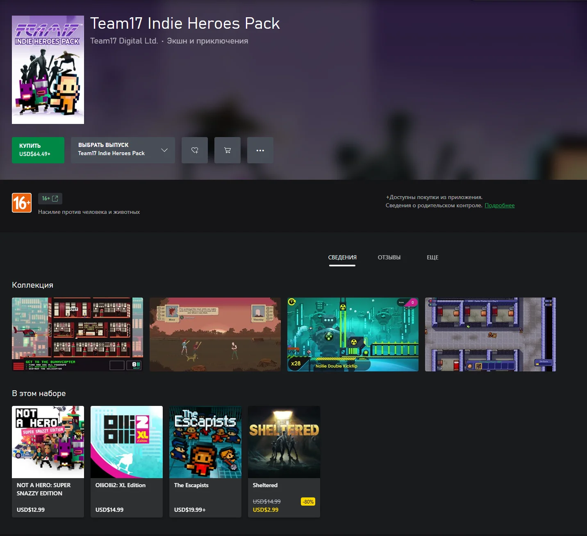Image resolution: width=587 pixels, height=536 pixels.
Task: Open the three-dots more options menu
Action: point(260,150)
